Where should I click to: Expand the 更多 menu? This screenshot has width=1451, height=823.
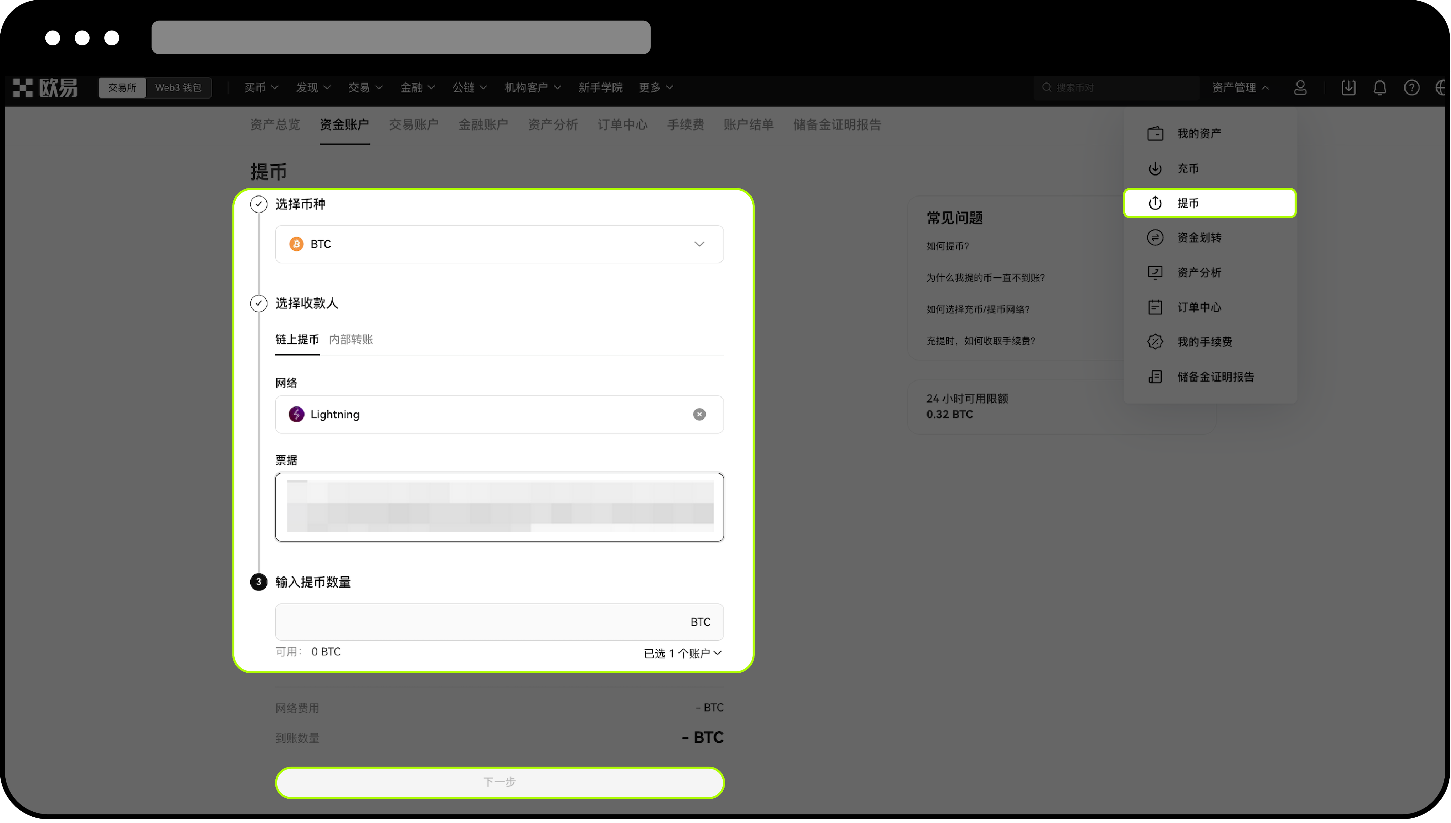tap(656, 88)
